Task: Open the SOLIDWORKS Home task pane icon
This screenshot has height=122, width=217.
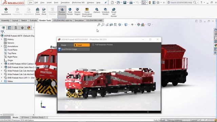Action: (216, 30)
